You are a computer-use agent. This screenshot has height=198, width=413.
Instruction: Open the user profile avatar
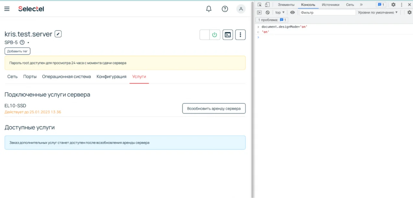(x=241, y=9)
